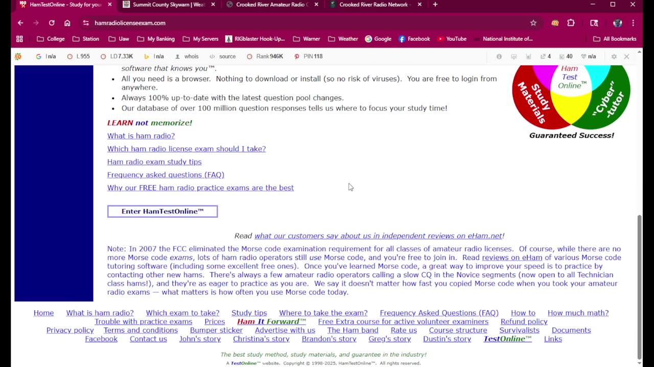This screenshot has height=367, width=654.
Task: Open National Institute of... bookmark
Action: [x=503, y=39]
